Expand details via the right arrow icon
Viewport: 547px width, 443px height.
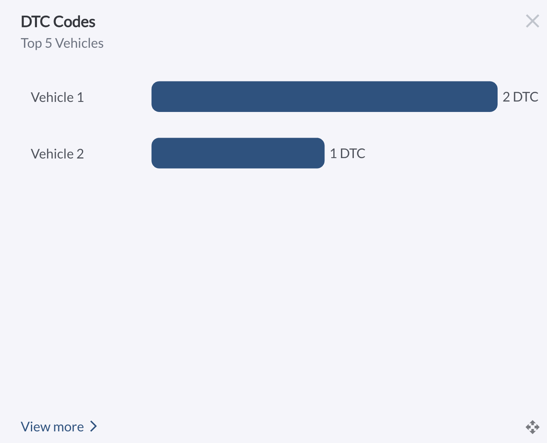coord(94,426)
